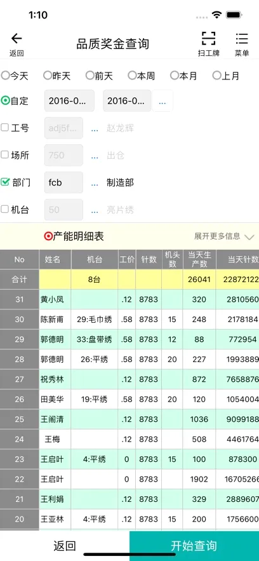
Task: Select the name 王阁清
Action: click(x=52, y=419)
